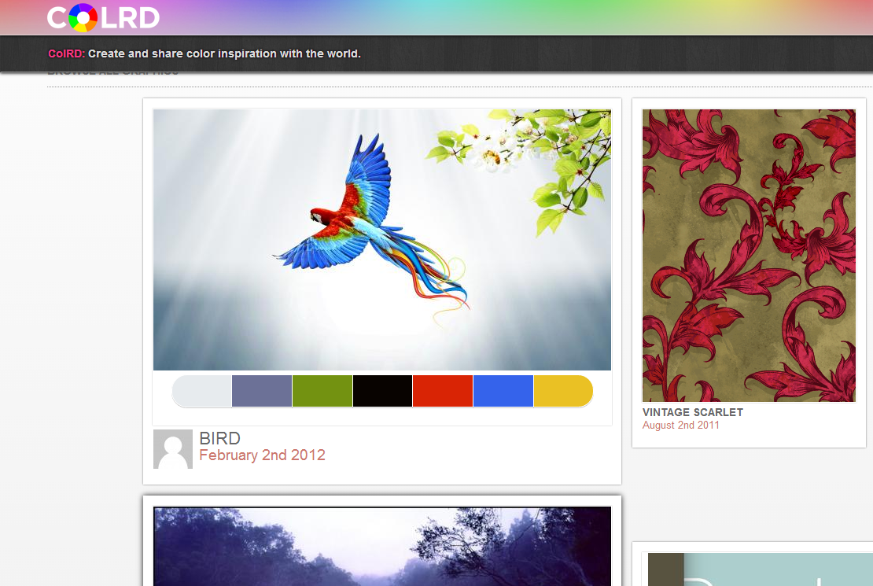Click the August 2nd 2011 date
Viewport: 873px width, 586px height.
coord(681,426)
